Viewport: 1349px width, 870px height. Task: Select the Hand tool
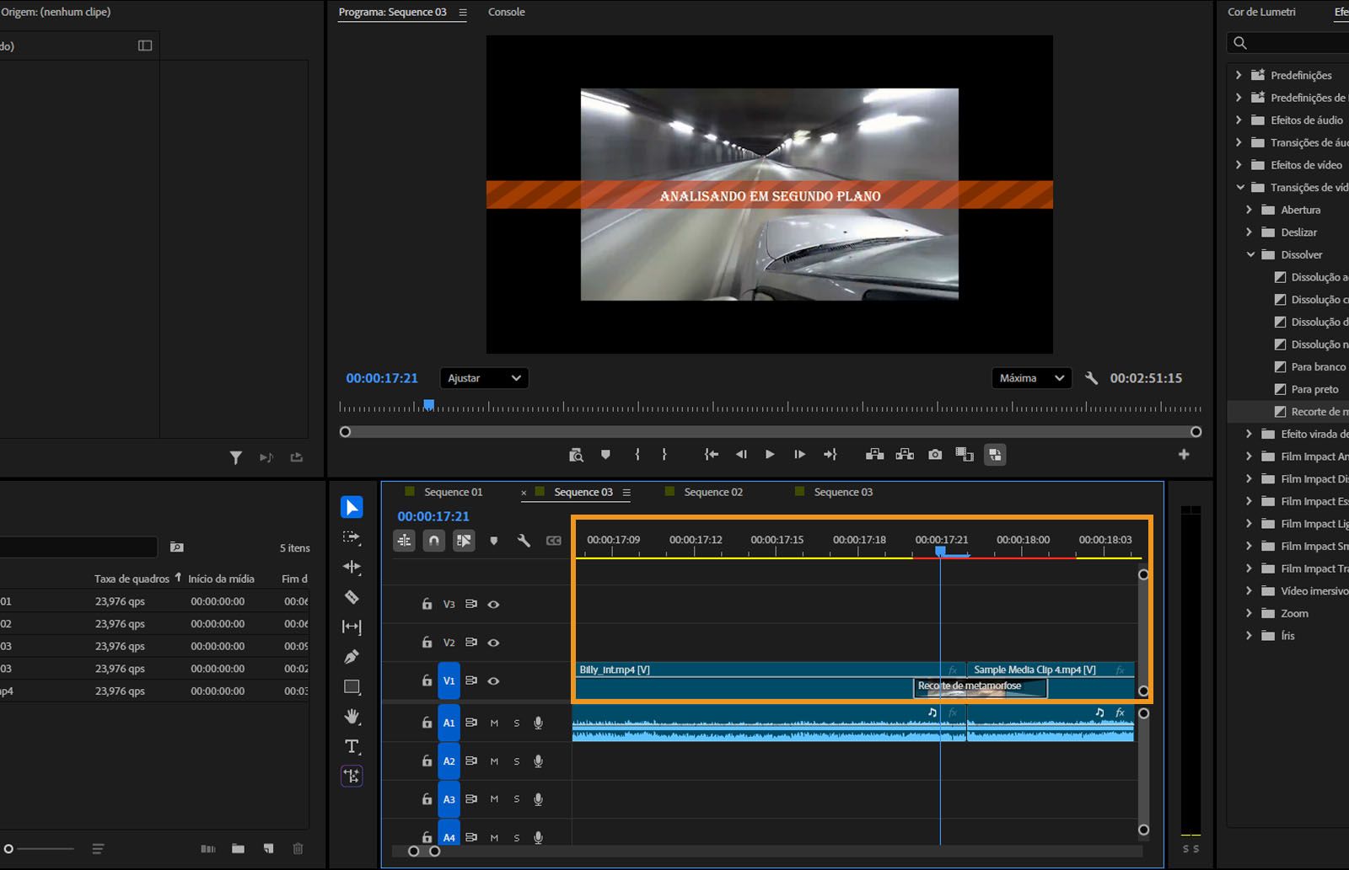[x=352, y=717]
